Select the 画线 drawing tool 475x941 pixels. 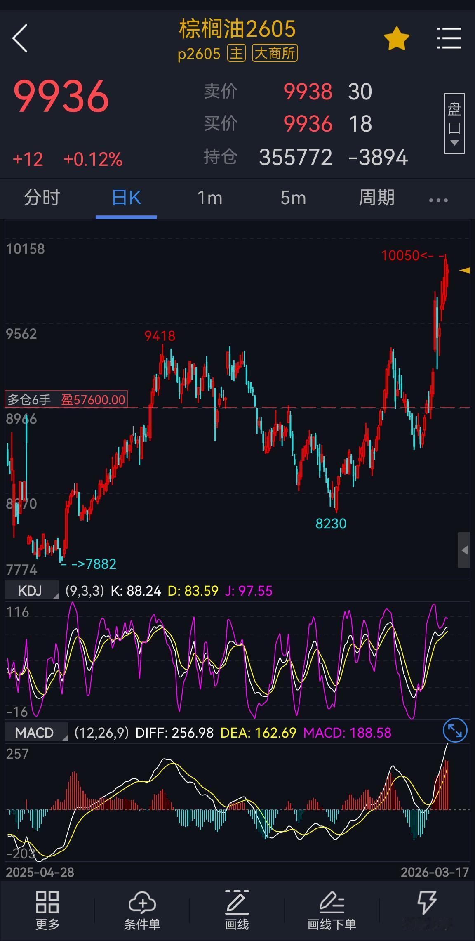coord(237,910)
